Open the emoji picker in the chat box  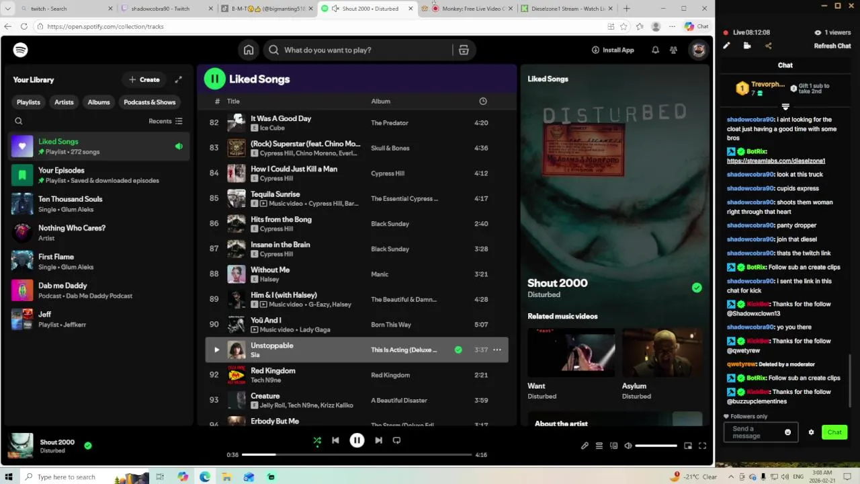point(787,432)
